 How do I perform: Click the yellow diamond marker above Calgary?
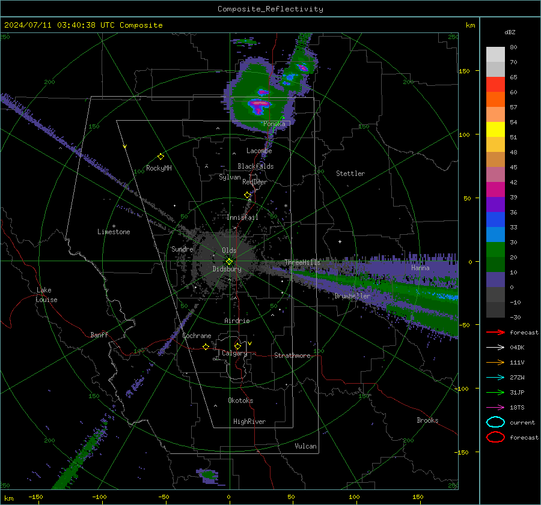click(x=237, y=346)
